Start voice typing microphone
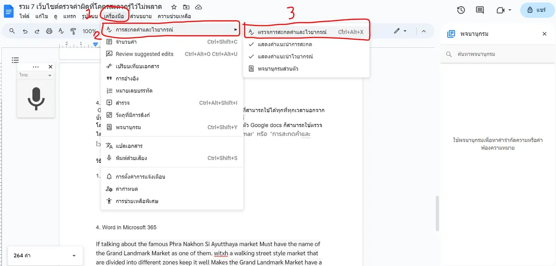556x266 pixels. point(36,98)
